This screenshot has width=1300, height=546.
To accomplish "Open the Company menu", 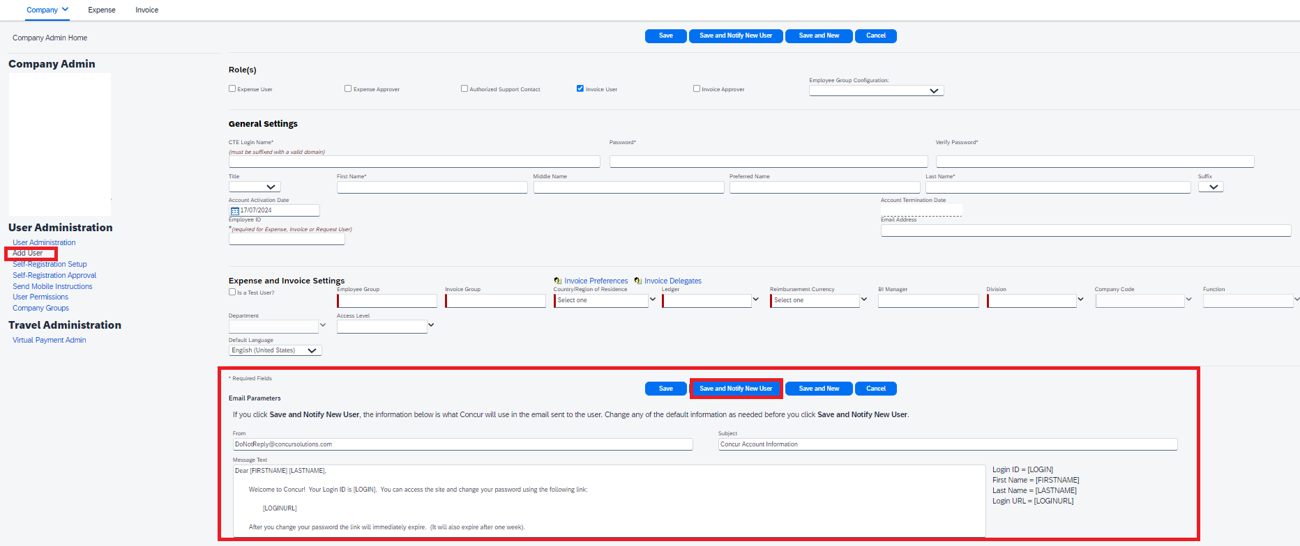I will 47,10.
